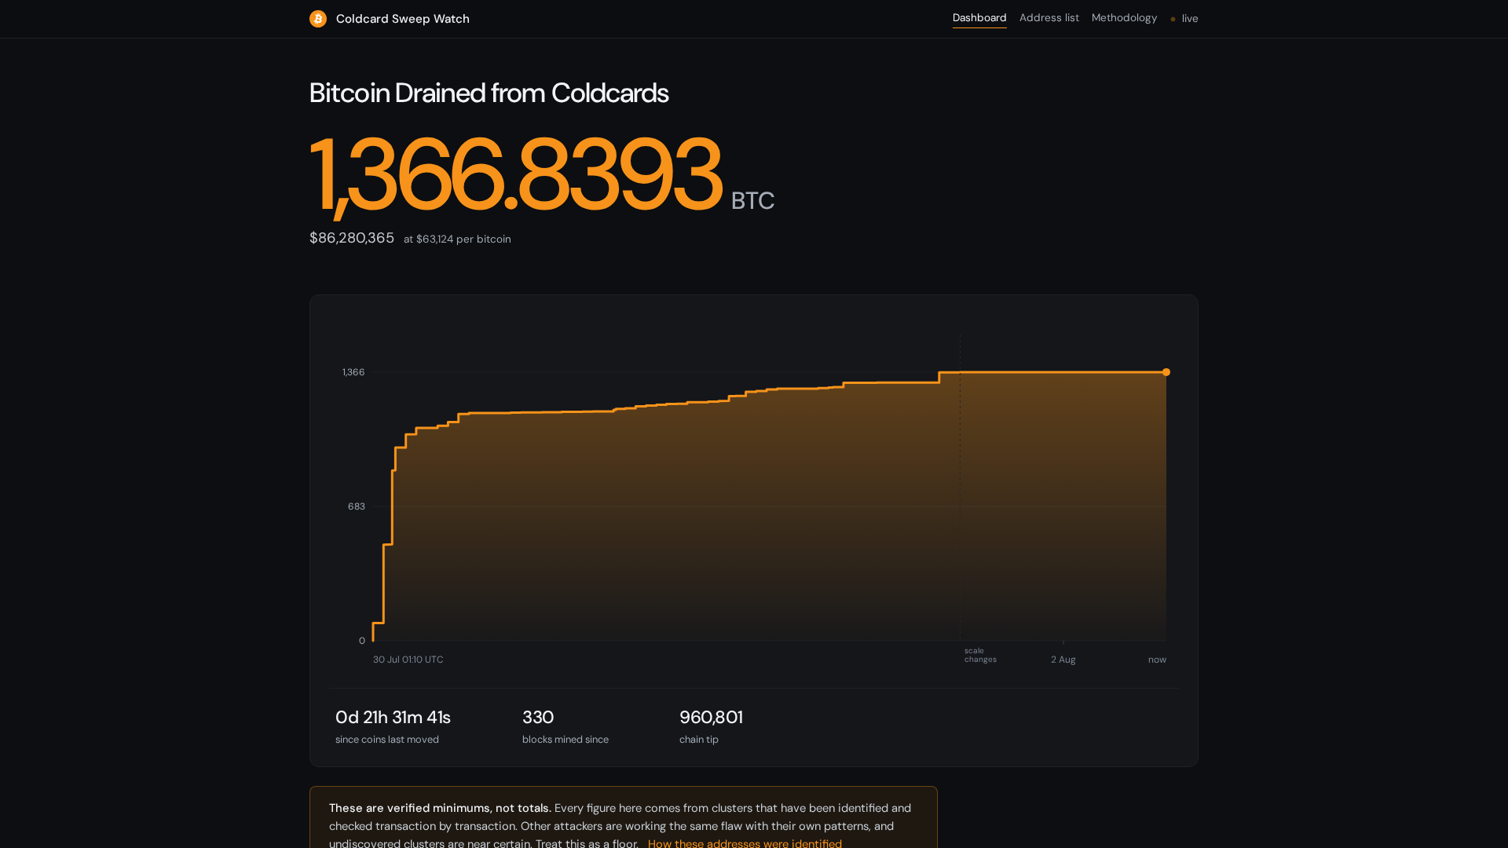1508x848 pixels.
Task: Open the Address list page
Action: coord(1049,18)
